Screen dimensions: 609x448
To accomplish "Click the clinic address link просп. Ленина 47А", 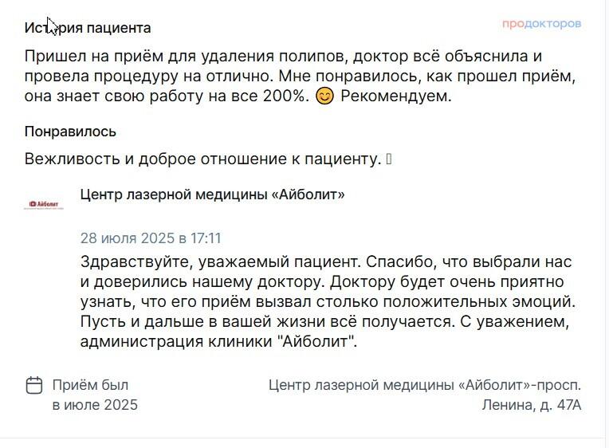I will click(425, 395).
